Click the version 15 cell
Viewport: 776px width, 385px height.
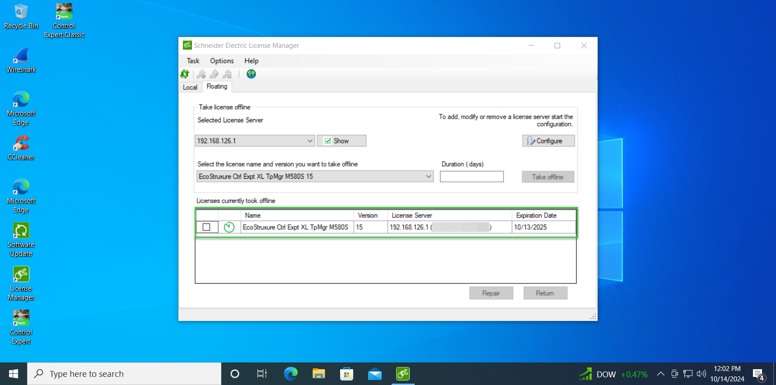click(x=371, y=227)
